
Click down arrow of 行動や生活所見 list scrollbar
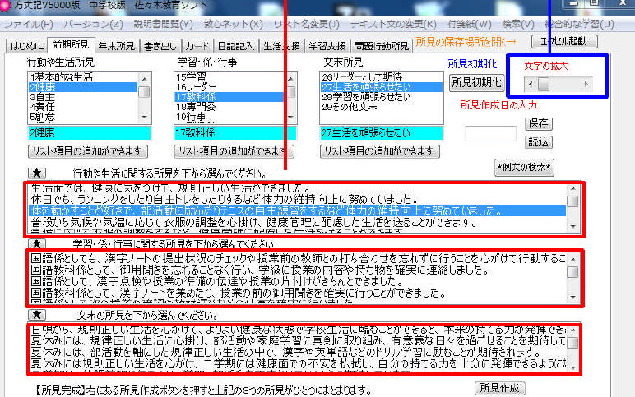pos(144,117)
